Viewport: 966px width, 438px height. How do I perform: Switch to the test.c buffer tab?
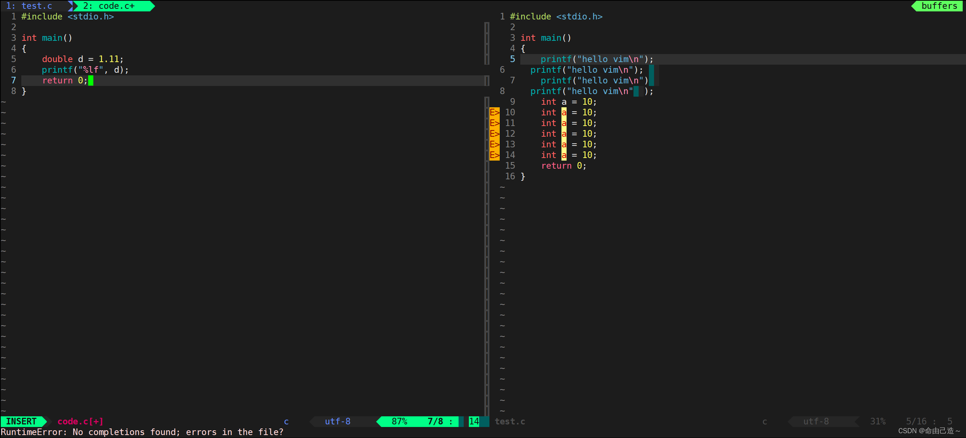29,6
